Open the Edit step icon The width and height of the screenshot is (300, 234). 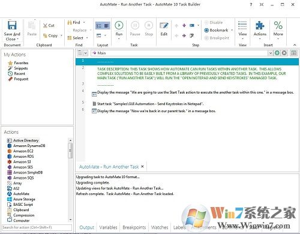pyautogui.click(x=164, y=26)
